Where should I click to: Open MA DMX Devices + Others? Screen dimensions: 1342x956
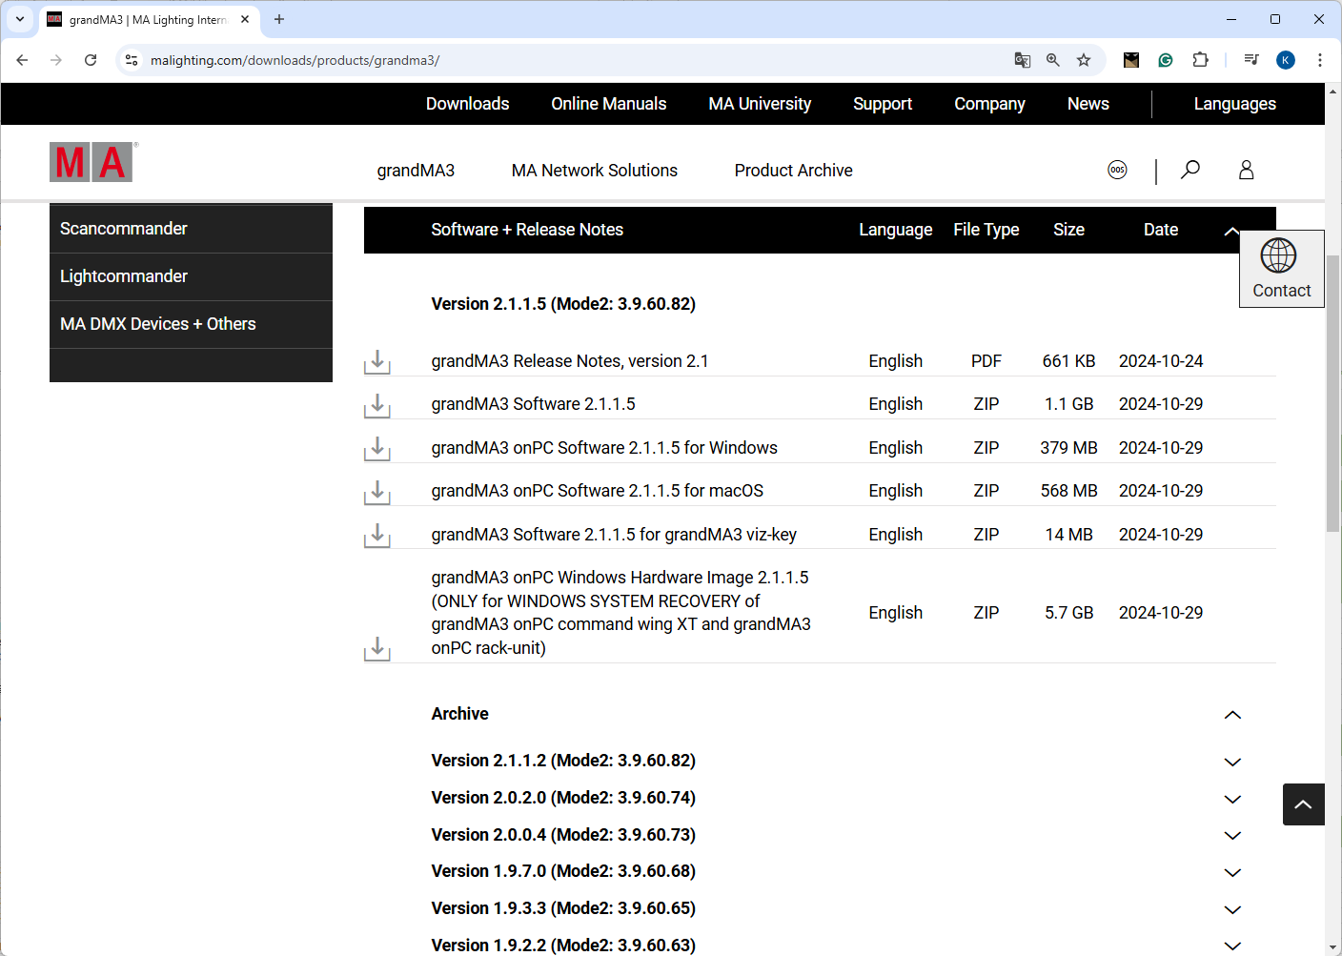click(x=158, y=324)
